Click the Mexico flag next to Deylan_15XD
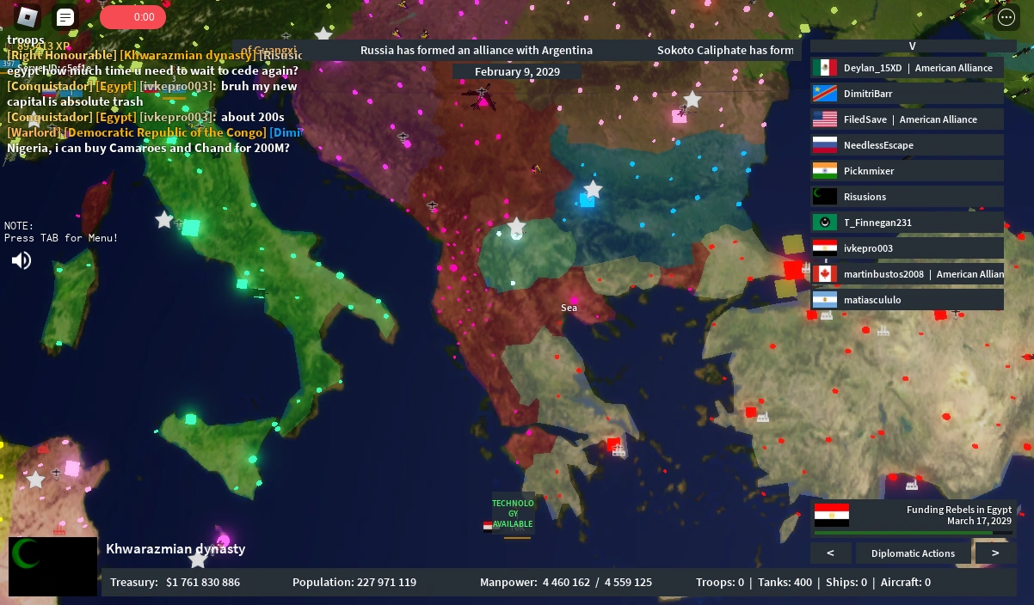Screen dimensions: 1034x605 tap(824, 67)
